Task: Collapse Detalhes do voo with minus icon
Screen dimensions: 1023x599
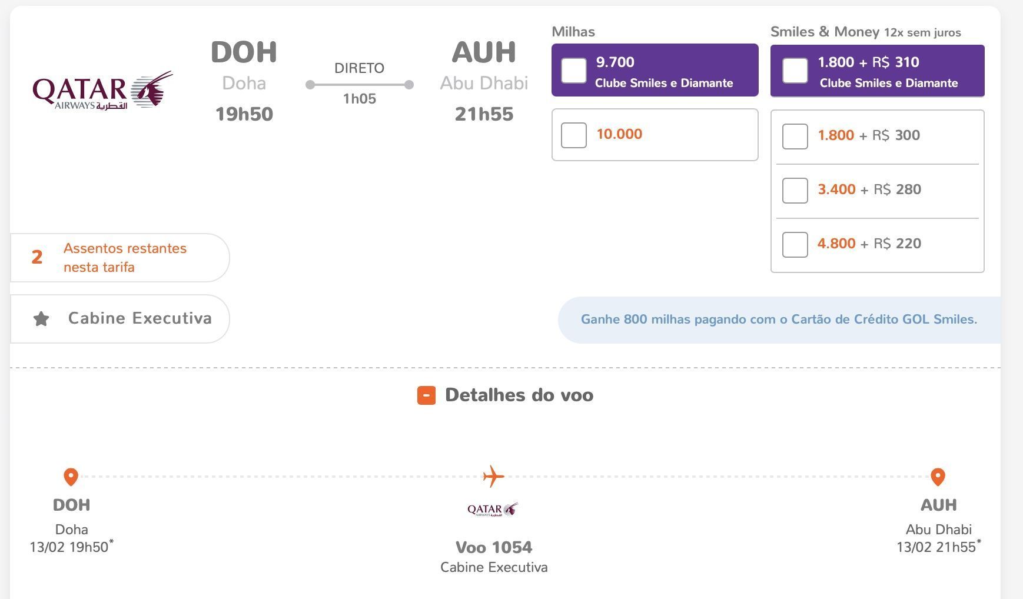Action: [x=426, y=395]
